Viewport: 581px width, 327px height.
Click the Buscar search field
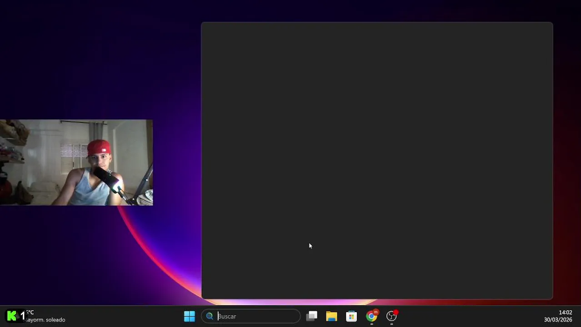point(250,316)
